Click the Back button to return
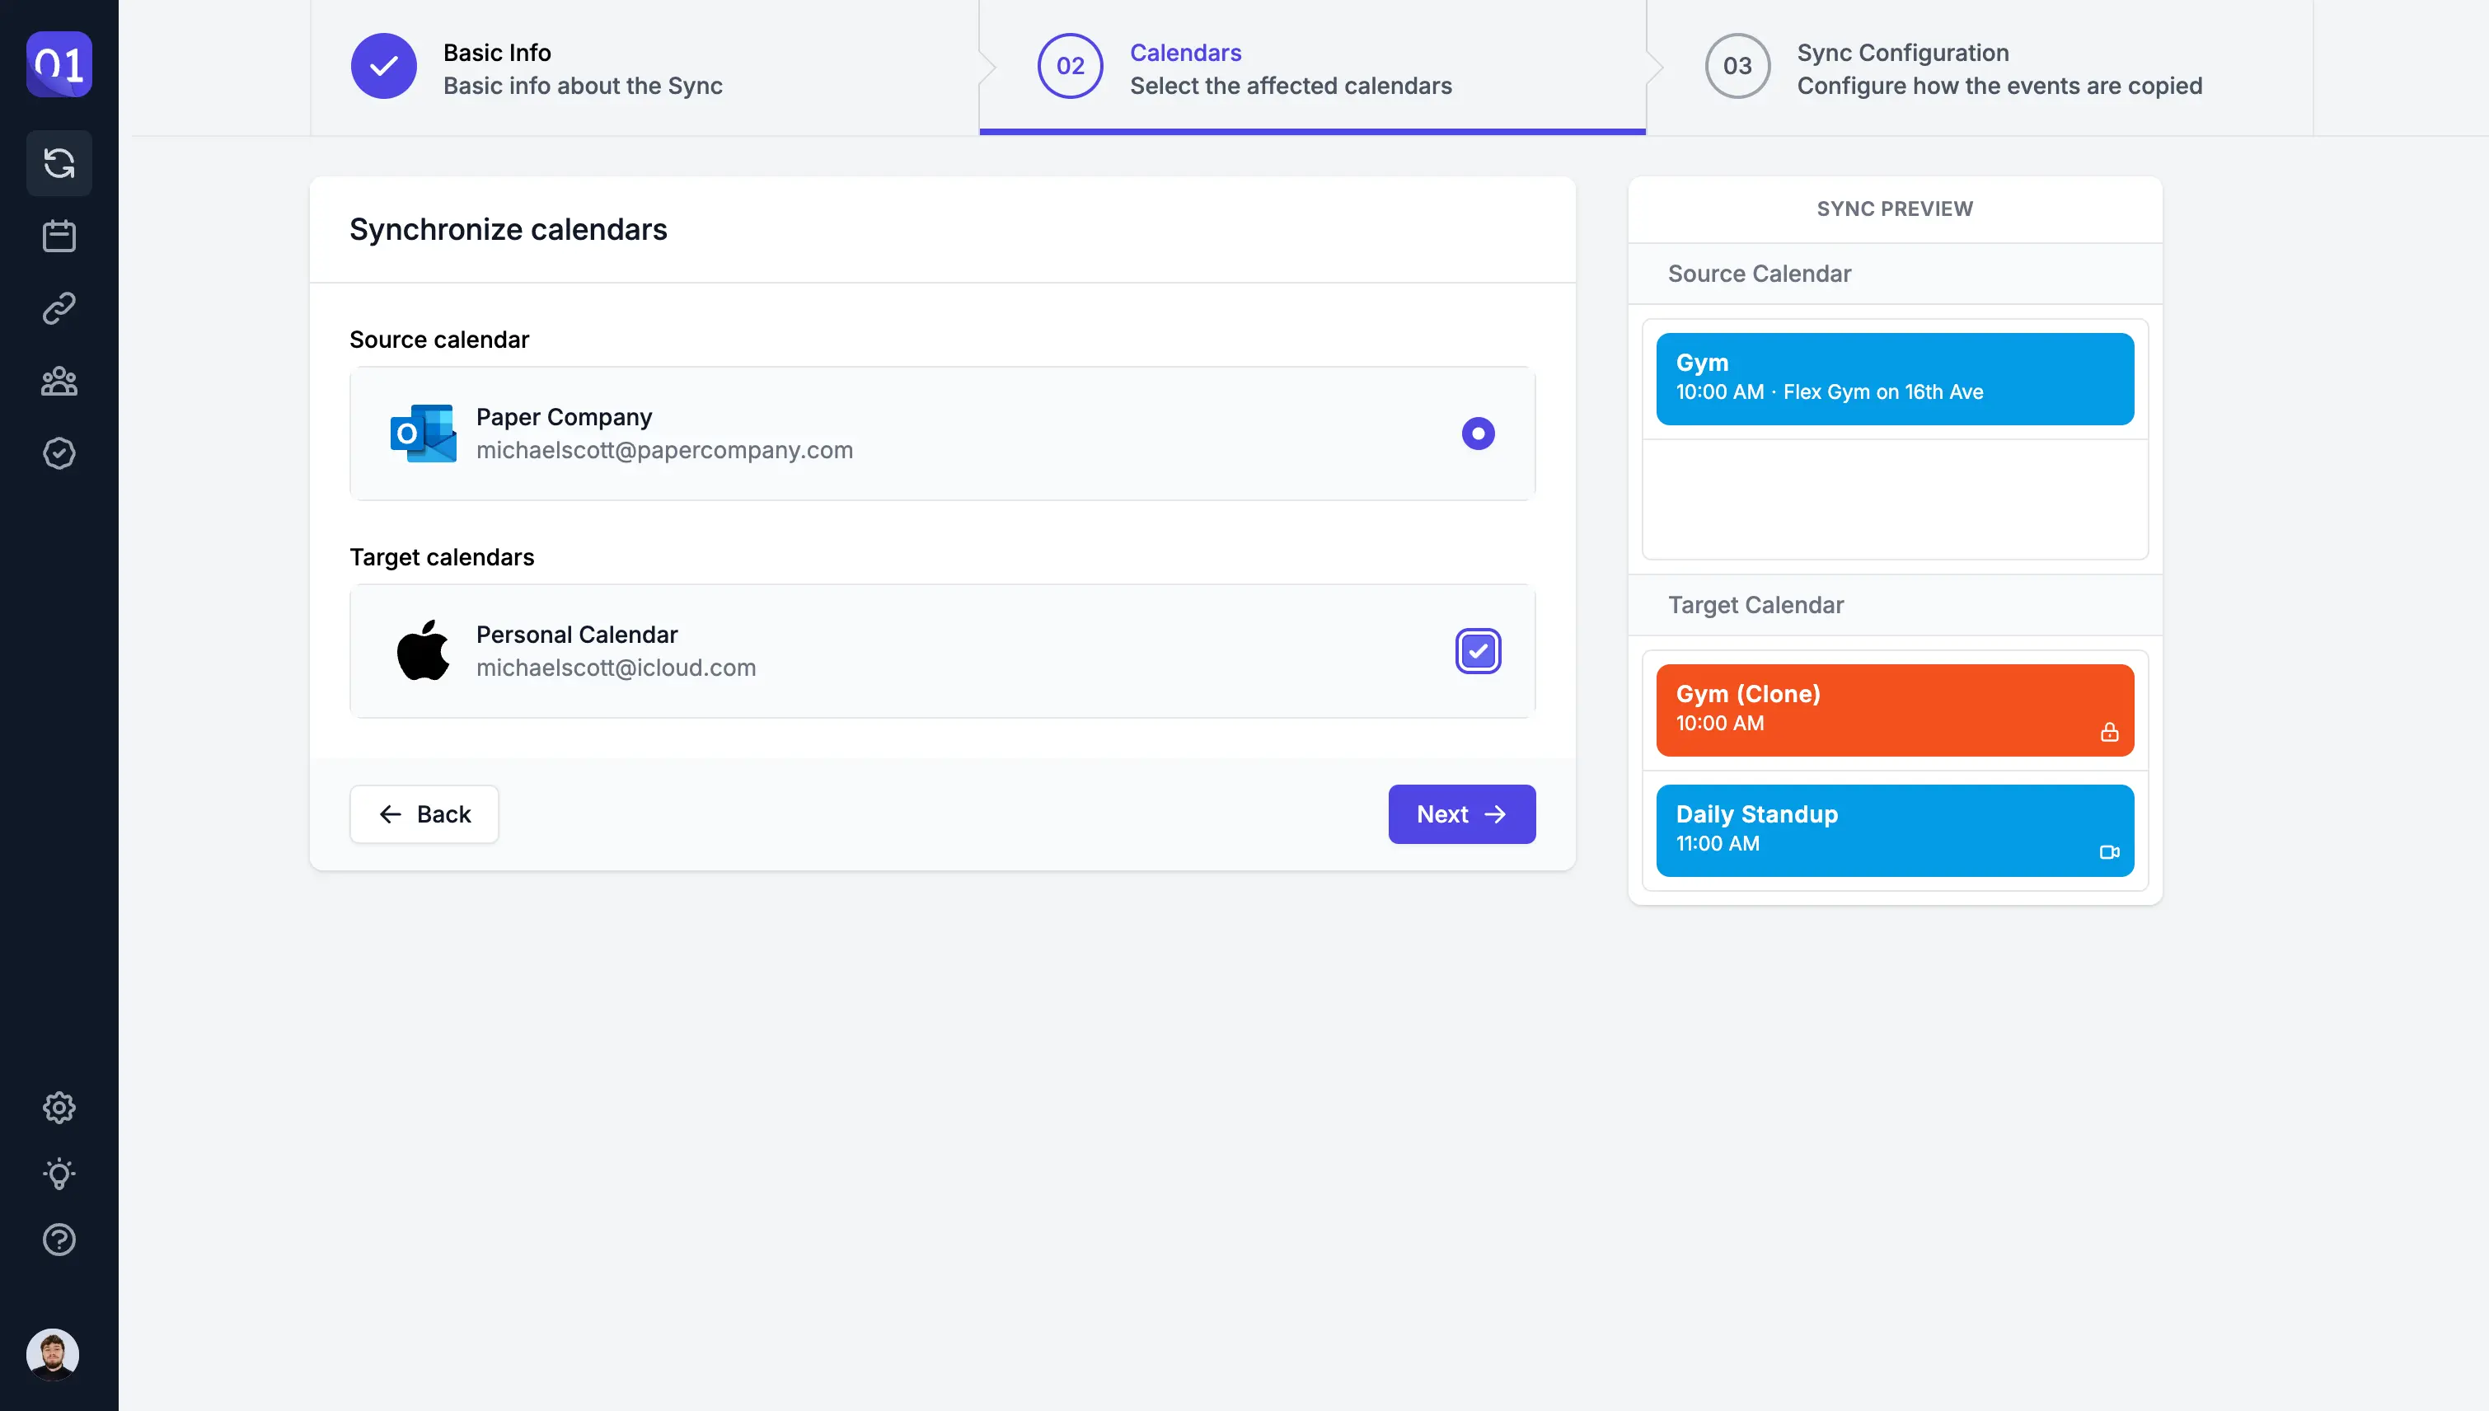Screen dimensions: 2489x1411 tap(424, 814)
